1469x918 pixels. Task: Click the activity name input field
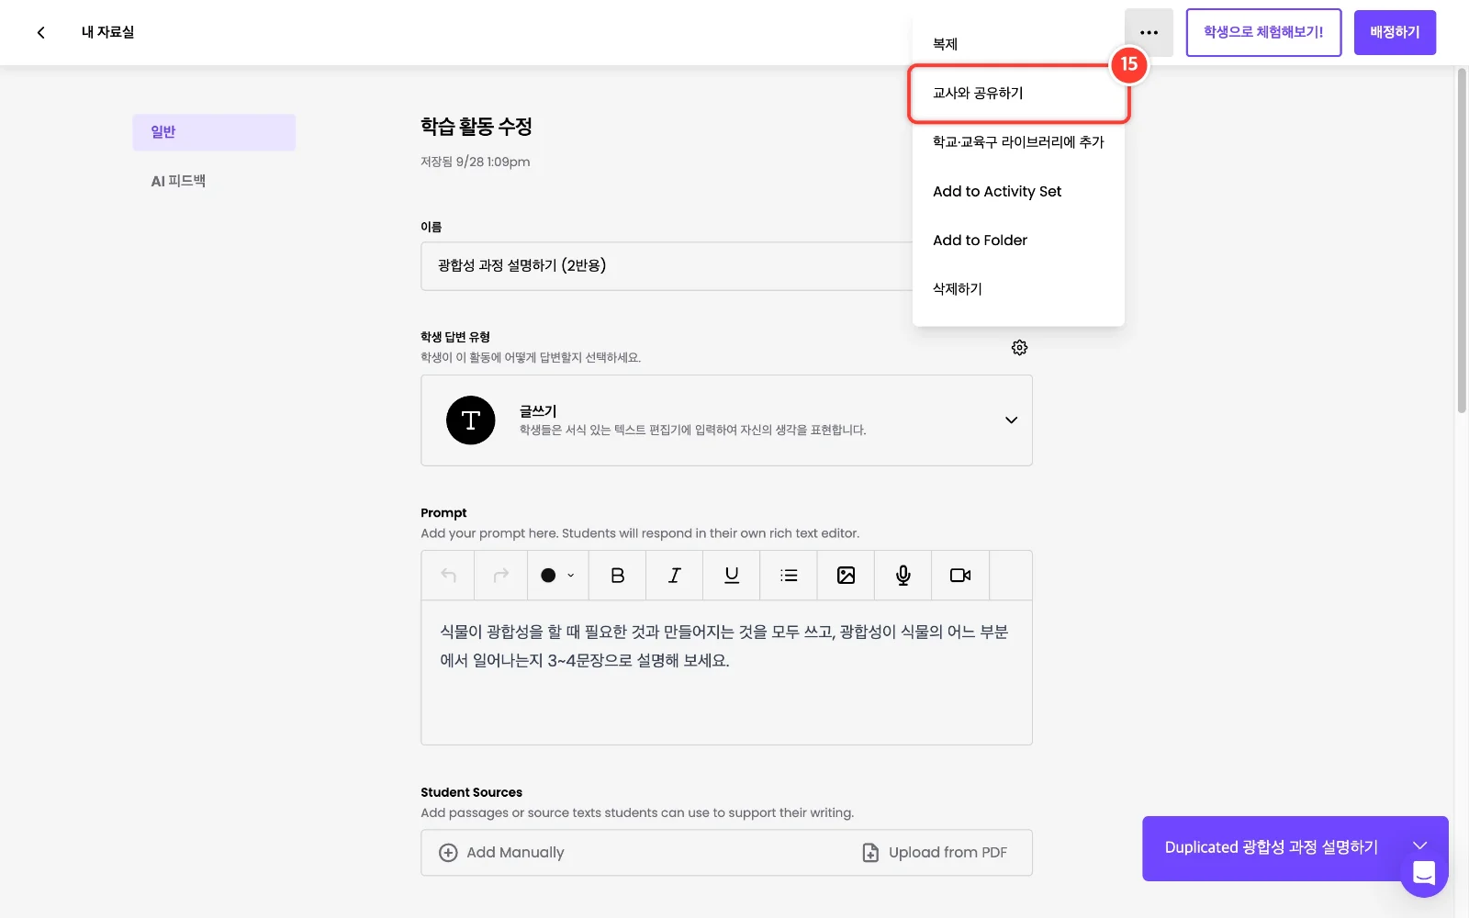[x=667, y=266]
